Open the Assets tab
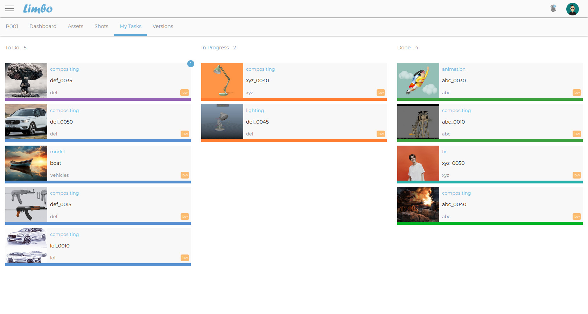Viewport: 588px width, 314px height. [75, 26]
